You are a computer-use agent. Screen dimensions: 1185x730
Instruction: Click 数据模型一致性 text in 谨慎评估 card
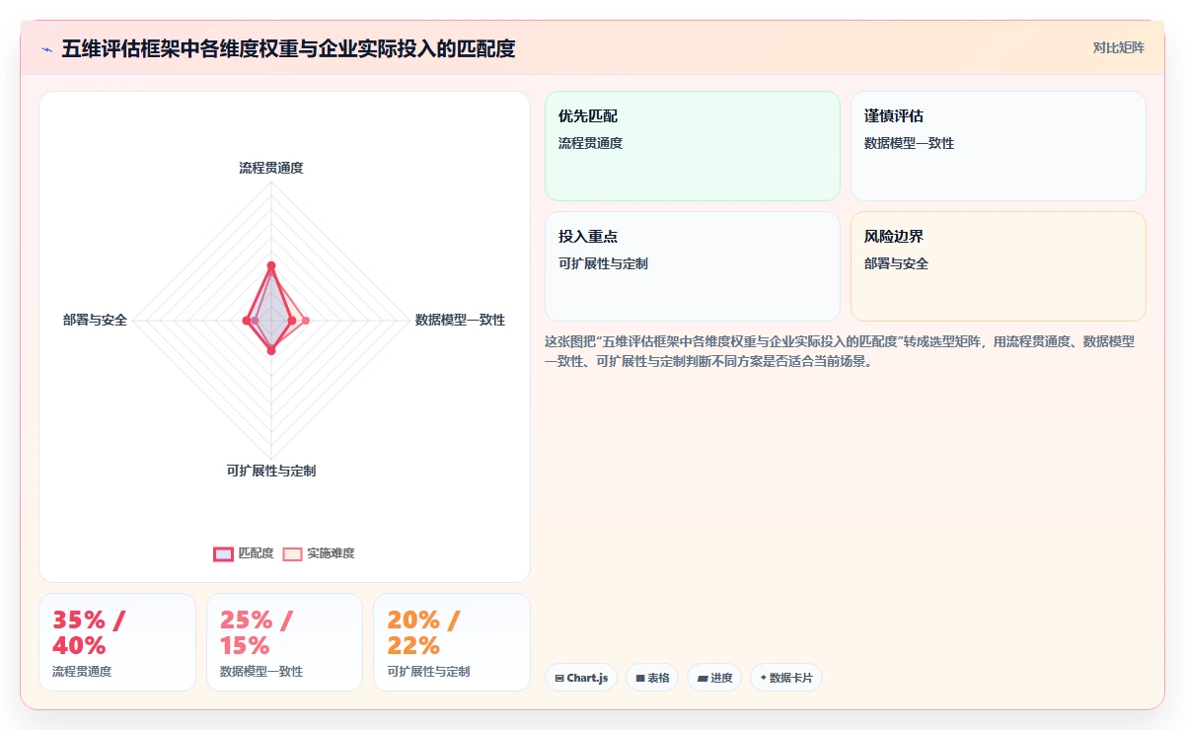pyautogui.click(x=909, y=143)
